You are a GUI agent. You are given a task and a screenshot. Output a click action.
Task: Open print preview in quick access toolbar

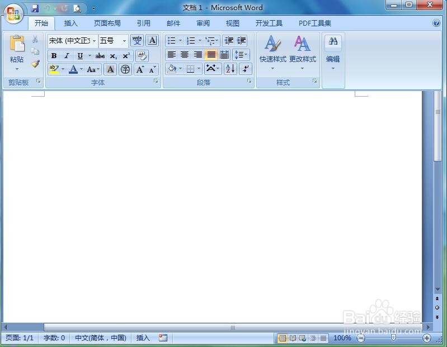77,8
